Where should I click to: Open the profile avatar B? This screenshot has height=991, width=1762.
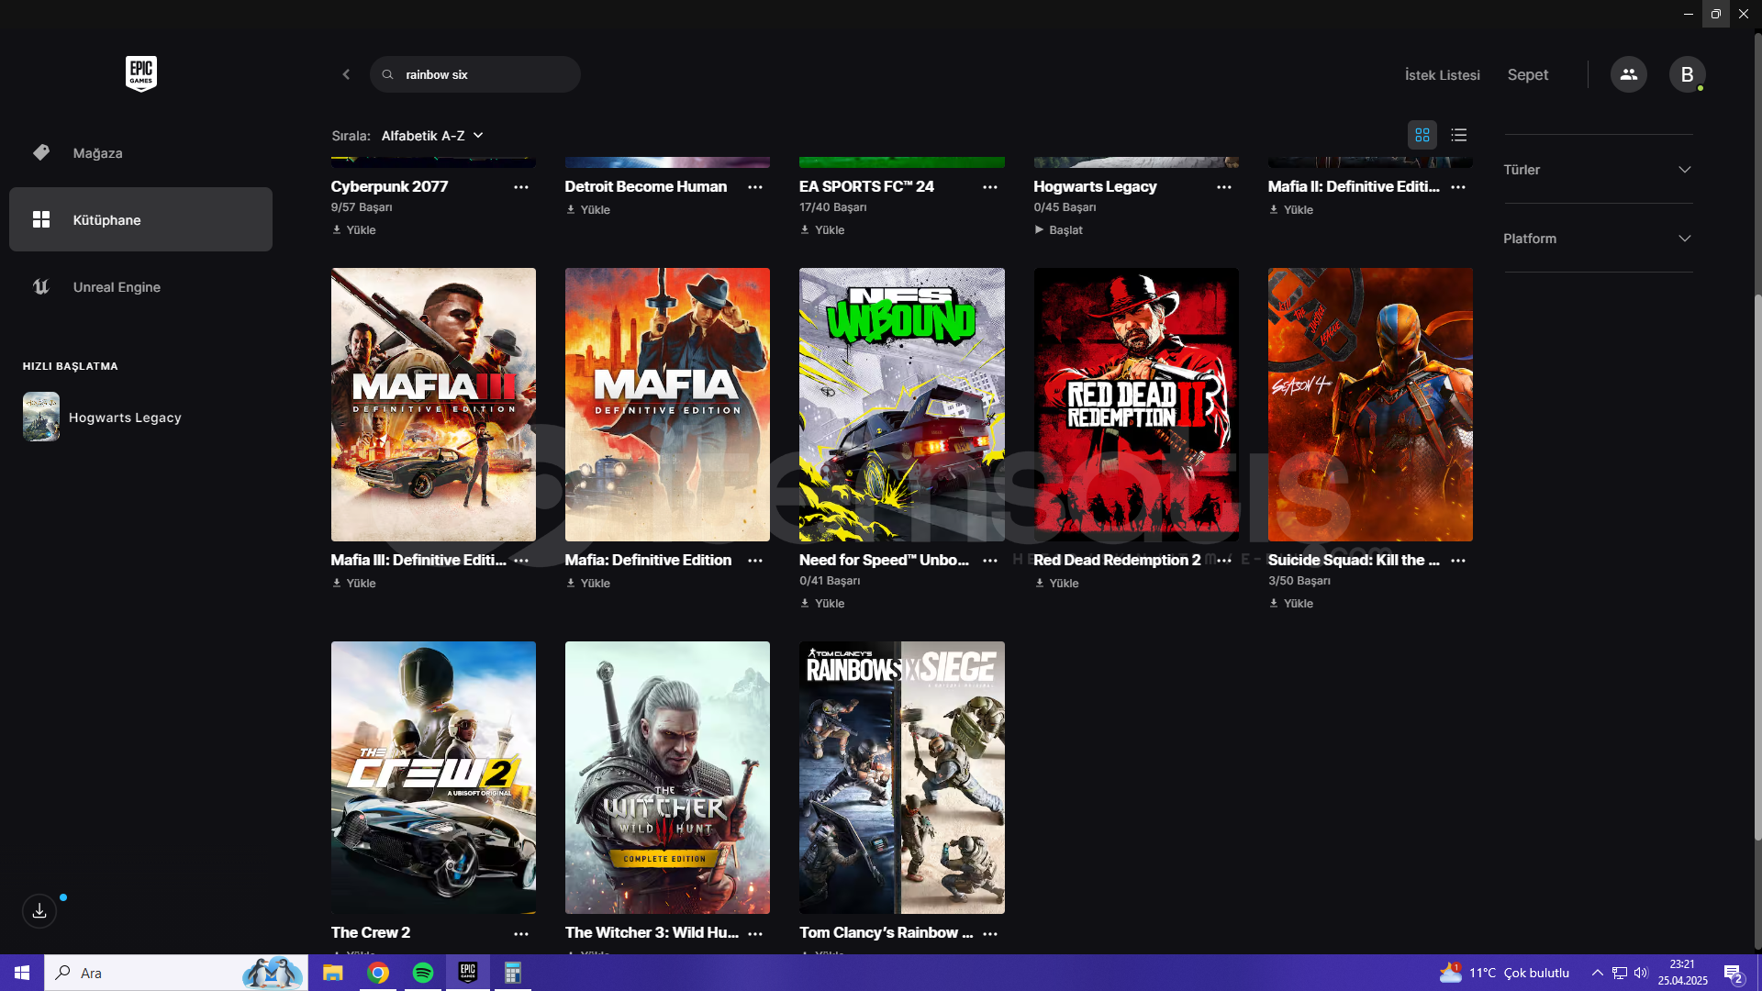[x=1687, y=74]
